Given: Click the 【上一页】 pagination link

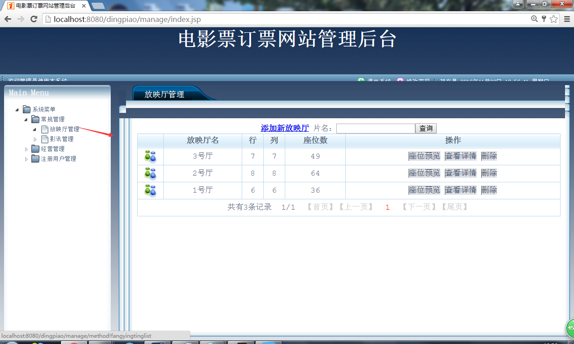Looking at the screenshot, I should tap(355, 207).
